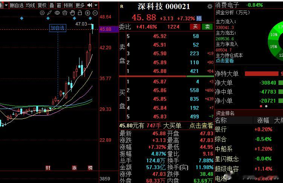Toggle the eye visibility icon on the chart
283x183 pixels.
[57, 13]
